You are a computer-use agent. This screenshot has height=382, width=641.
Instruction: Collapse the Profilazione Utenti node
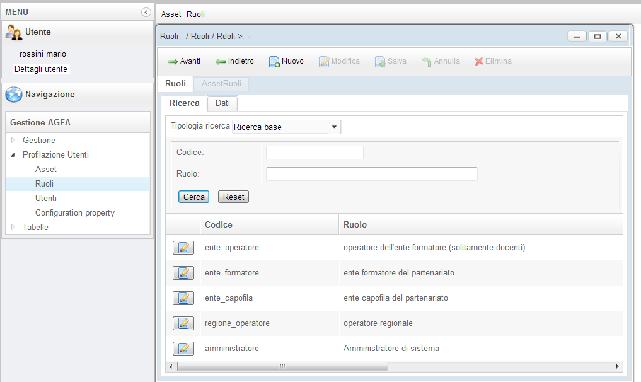[13, 154]
